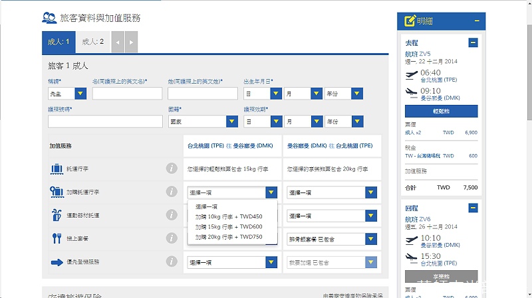Image resolution: width=532 pixels, height=298 pixels.
Task: Close the outbound extra baggage dropdown
Action: 232,192
